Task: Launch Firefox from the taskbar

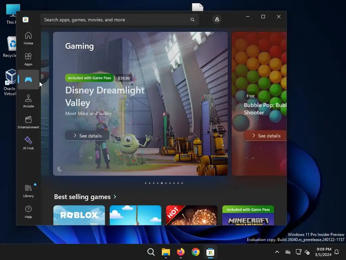Action: point(181,252)
